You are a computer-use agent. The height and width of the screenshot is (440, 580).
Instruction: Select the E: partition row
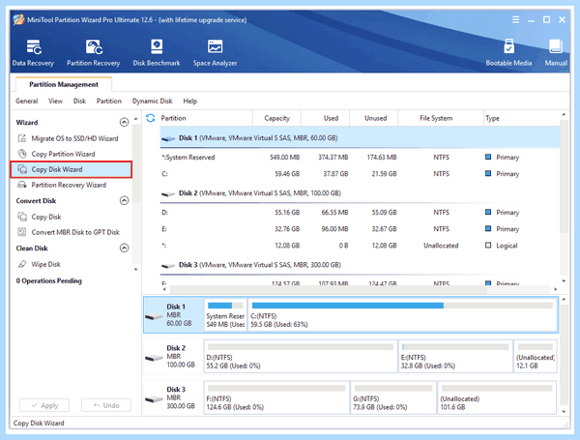[360, 228]
